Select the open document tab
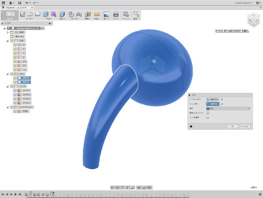The height and width of the screenshot is (198, 263). (17, 7)
